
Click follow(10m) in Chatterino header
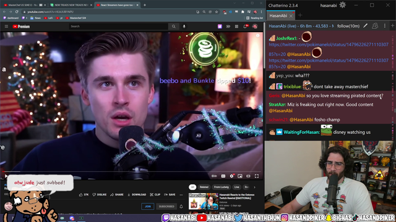348,26
